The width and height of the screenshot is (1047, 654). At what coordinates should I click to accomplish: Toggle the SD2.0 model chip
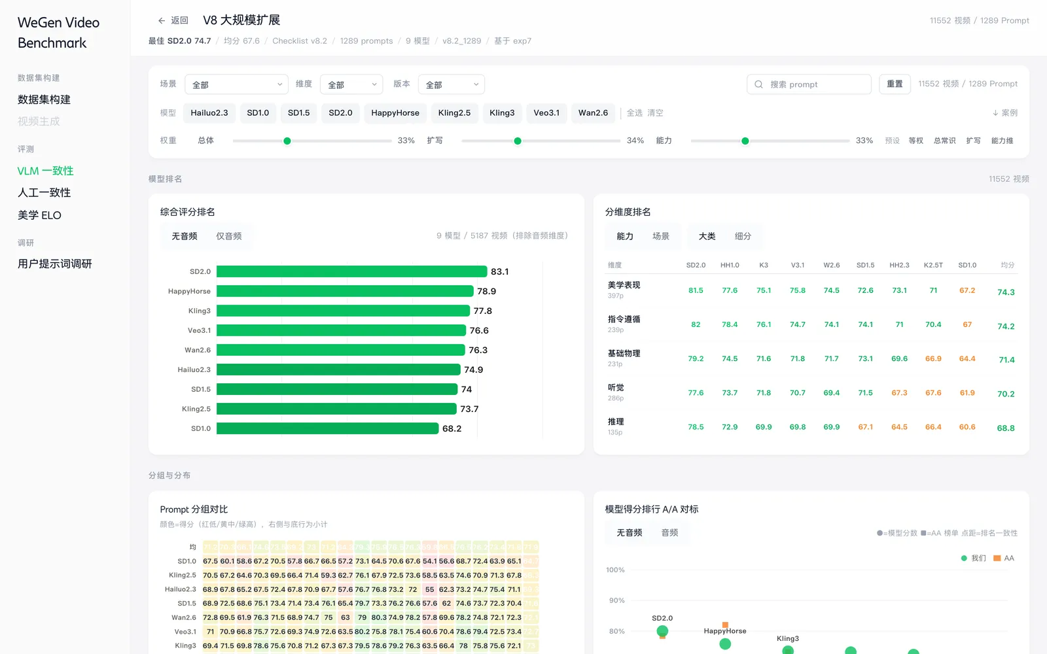[340, 113]
